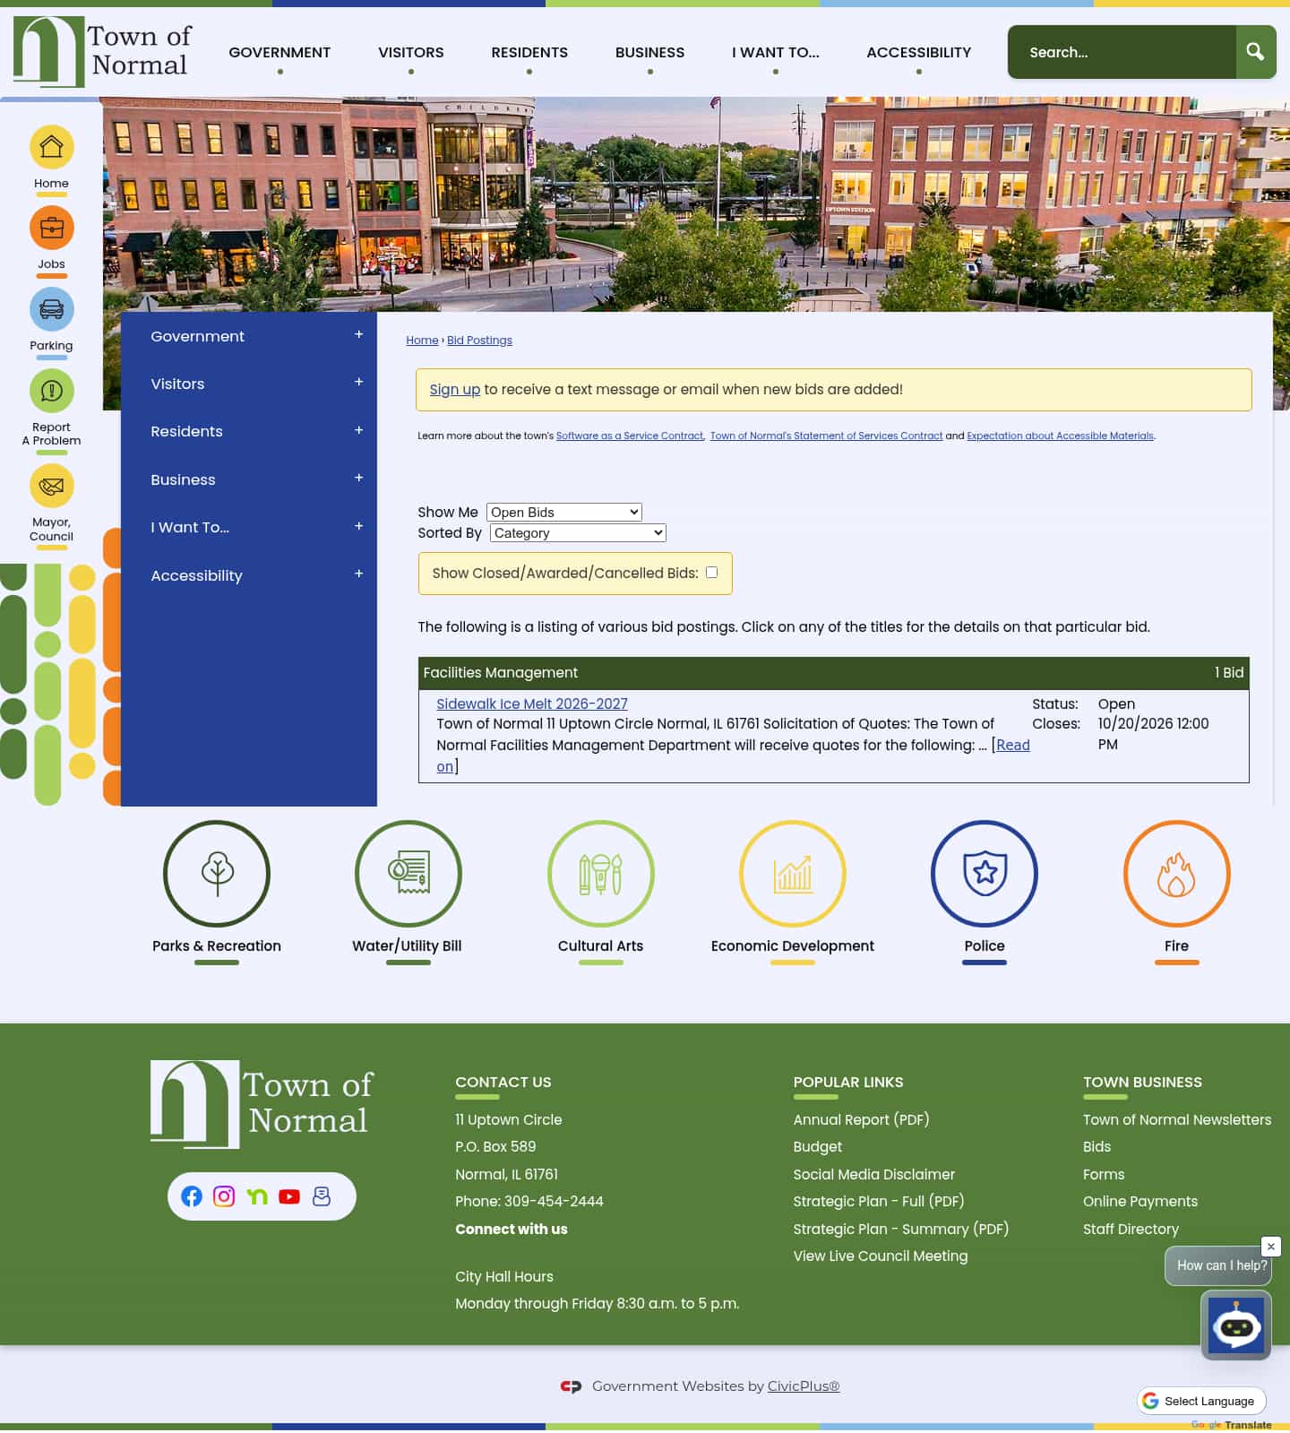Click the Town of Normal header logo
The image size is (1290, 1433).
[102, 52]
